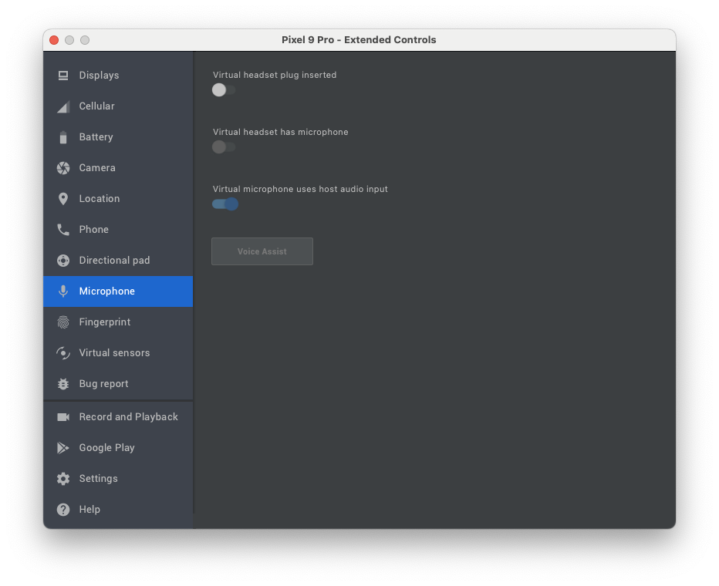Open the Bug report label
The height and width of the screenshot is (586, 719).
tap(103, 384)
